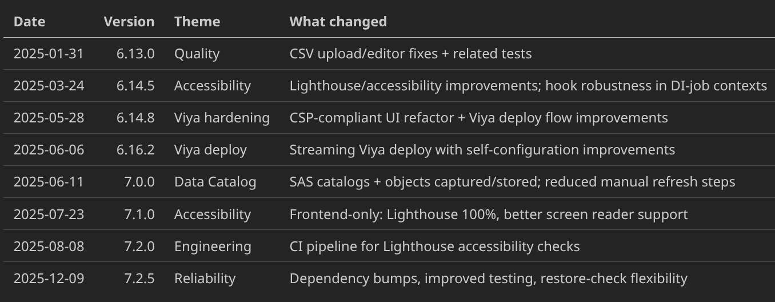775x302 pixels.
Task: Select the Quality theme cell
Action: point(197,54)
